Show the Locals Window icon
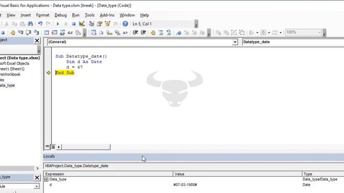The height and width of the screenshot is (193, 344). (46, 33)
